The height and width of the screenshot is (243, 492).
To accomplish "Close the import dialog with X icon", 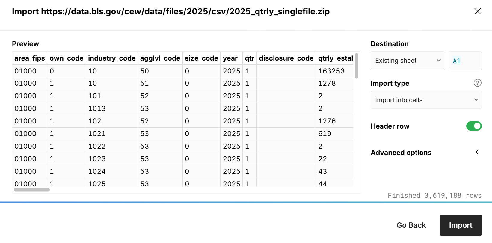I will [477, 11].
